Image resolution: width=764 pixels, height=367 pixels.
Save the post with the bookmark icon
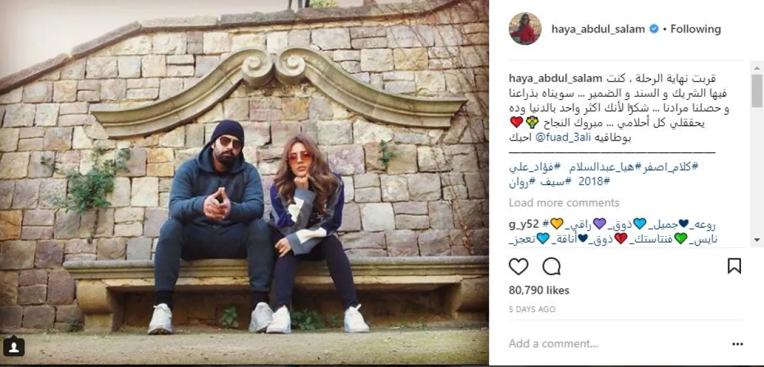coord(734,267)
